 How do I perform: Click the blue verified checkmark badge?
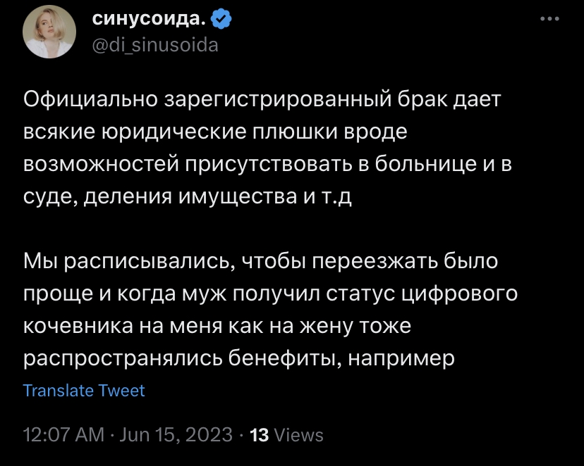221,21
